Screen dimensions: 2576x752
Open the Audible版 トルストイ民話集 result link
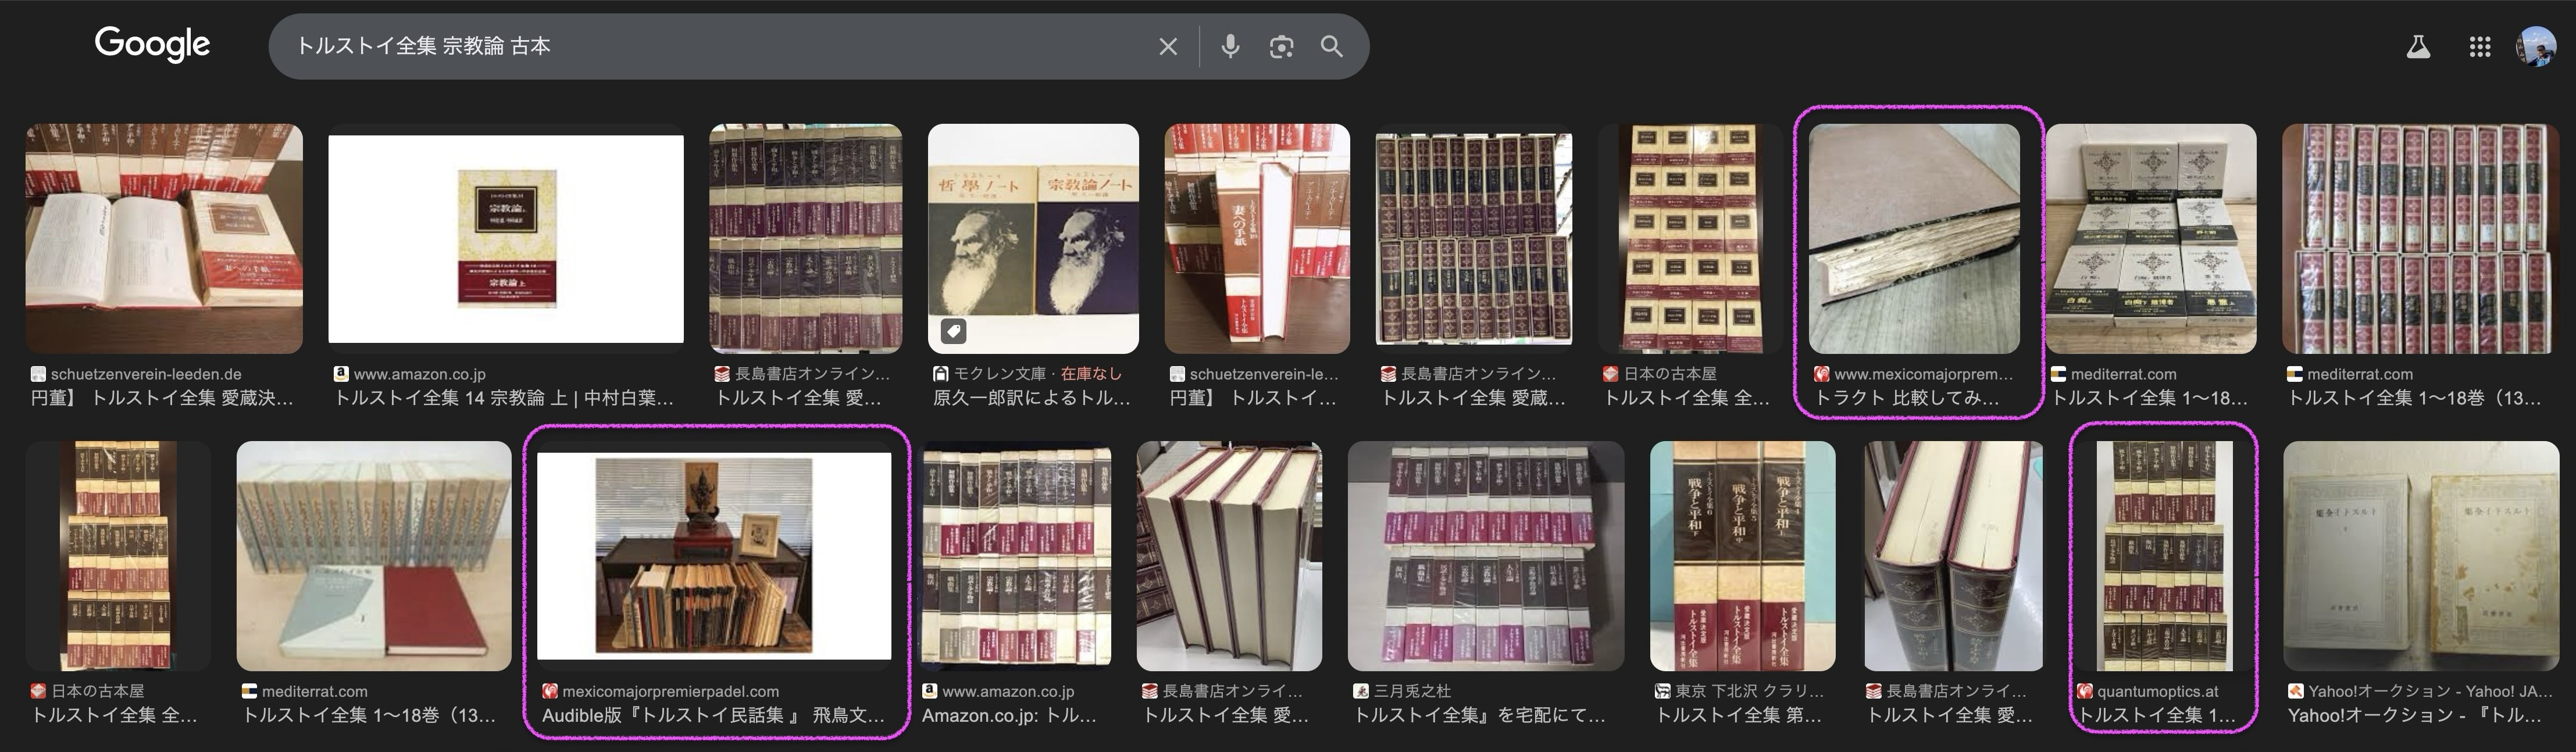tap(713, 716)
